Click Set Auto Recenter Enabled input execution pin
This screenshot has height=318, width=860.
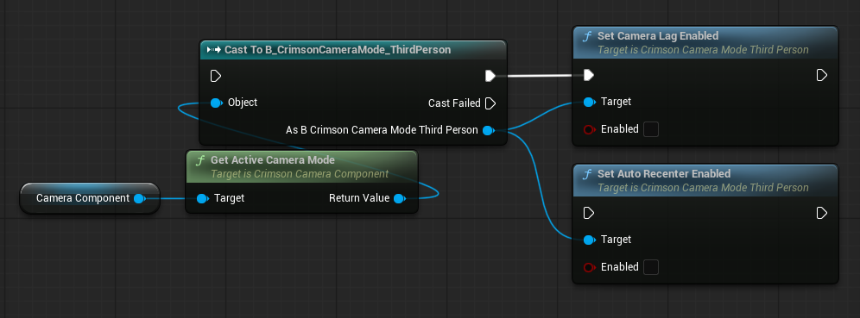click(589, 212)
